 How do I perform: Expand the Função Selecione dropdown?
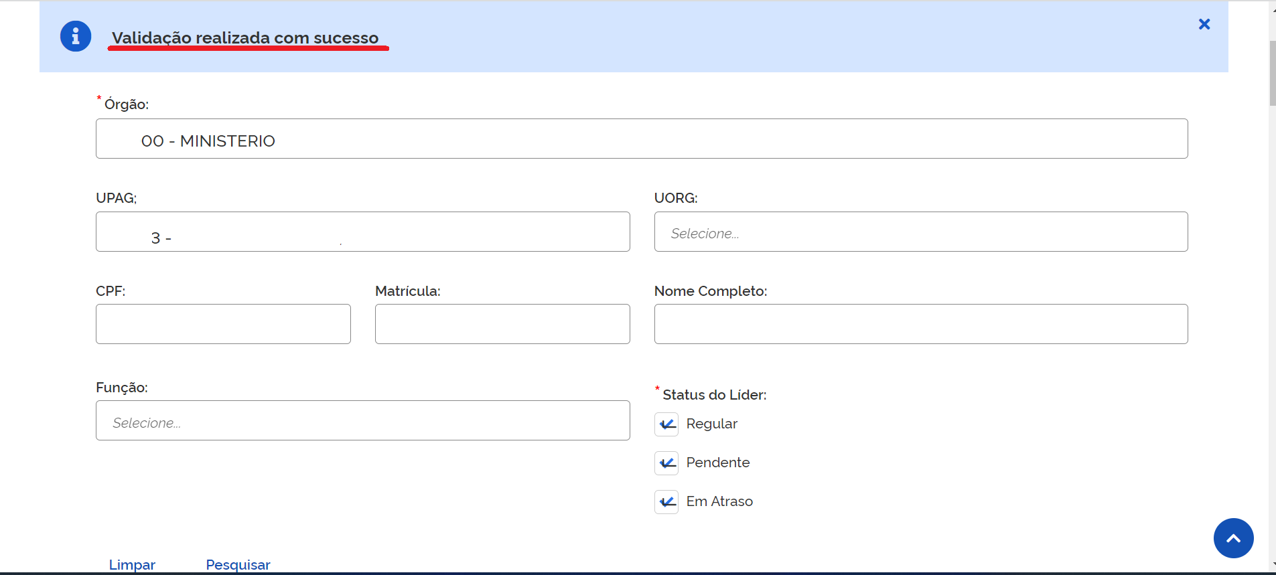click(x=362, y=421)
